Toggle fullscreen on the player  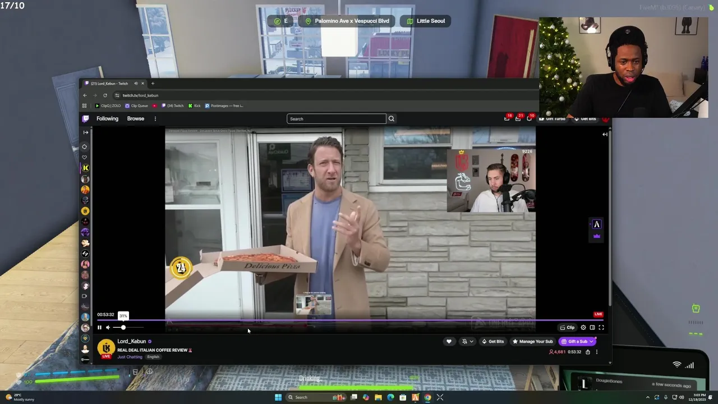601,328
